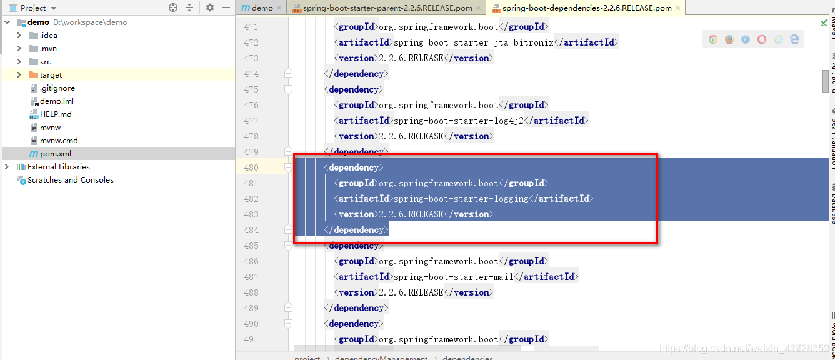Viewport: 835px width, 360px height.
Task: Fold dependency block starting at line 475
Action: pos(288,89)
